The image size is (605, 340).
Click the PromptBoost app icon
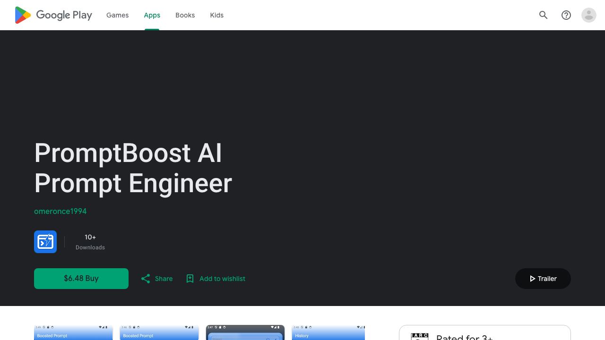tap(45, 242)
